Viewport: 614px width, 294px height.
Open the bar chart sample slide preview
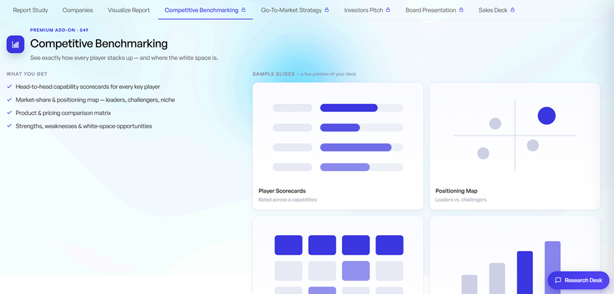[x=515, y=255]
